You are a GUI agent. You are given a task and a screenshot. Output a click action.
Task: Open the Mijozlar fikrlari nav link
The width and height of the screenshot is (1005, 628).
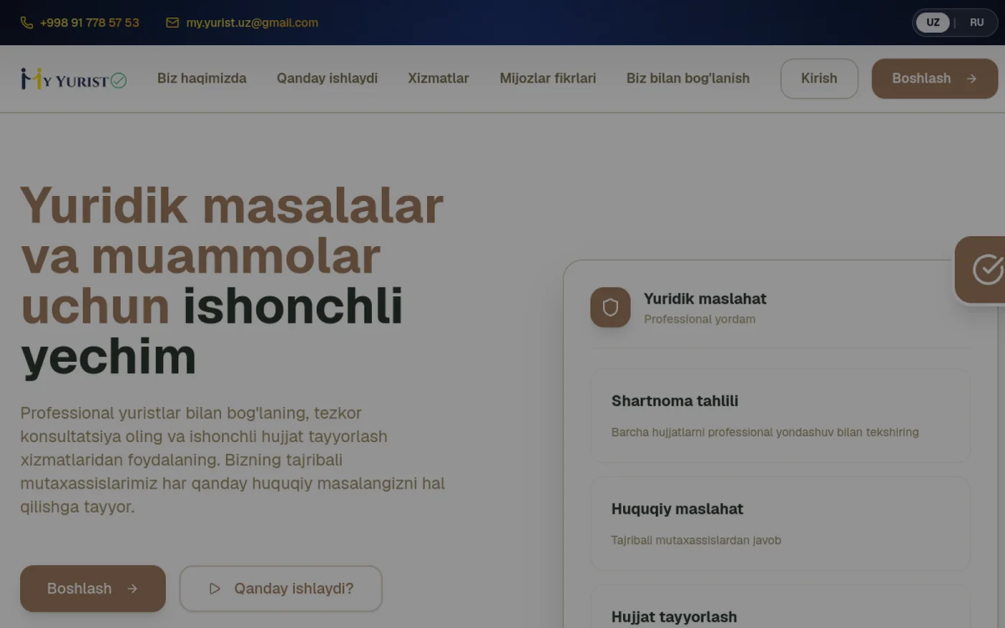pos(548,78)
